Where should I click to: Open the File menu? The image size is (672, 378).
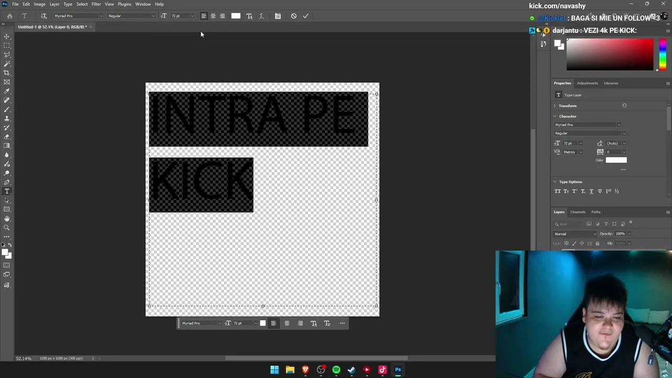(15, 4)
